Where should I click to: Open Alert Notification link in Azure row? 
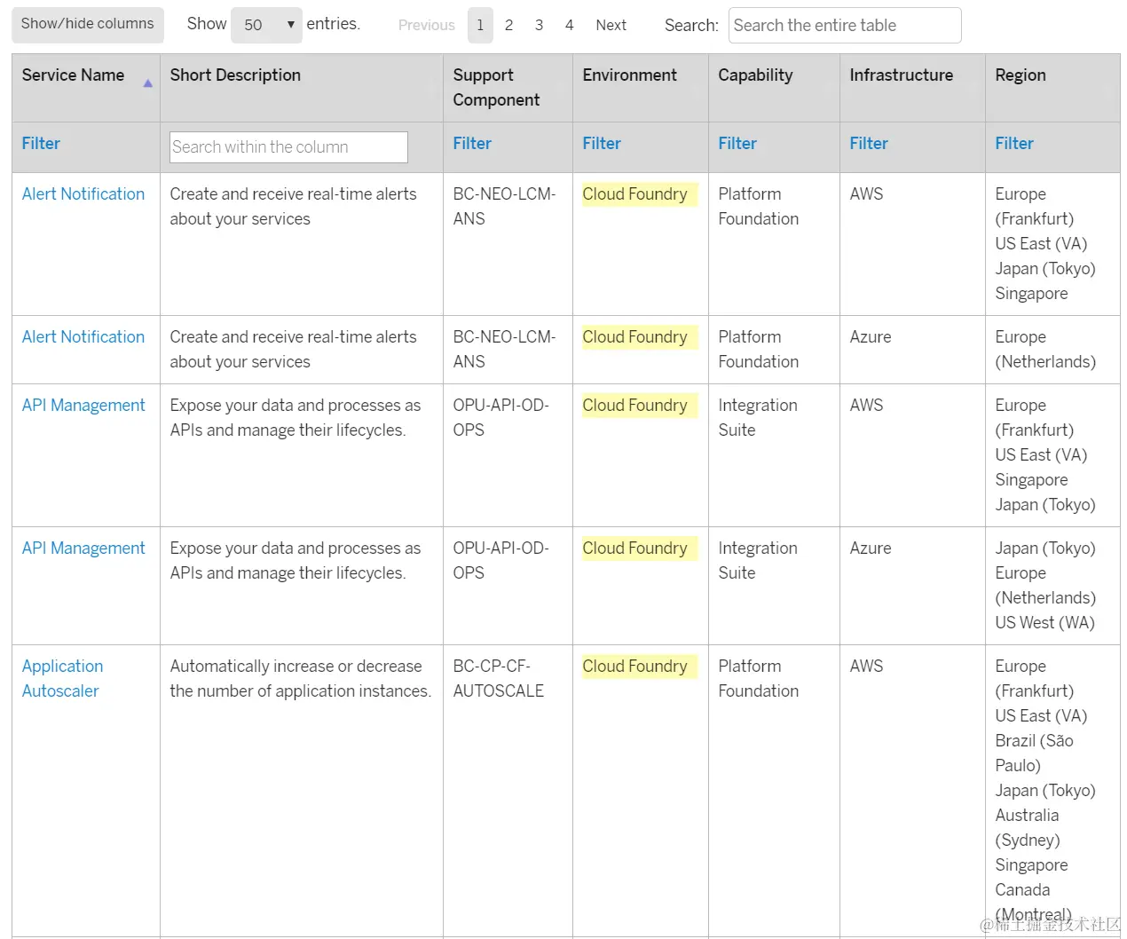pyautogui.click(x=83, y=337)
